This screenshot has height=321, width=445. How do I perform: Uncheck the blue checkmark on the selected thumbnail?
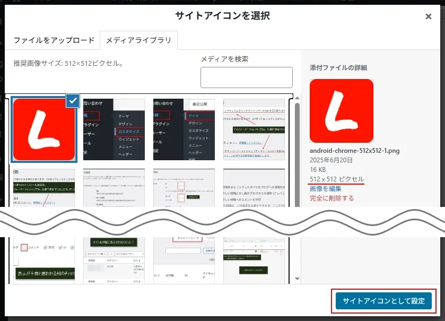click(73, 101)
